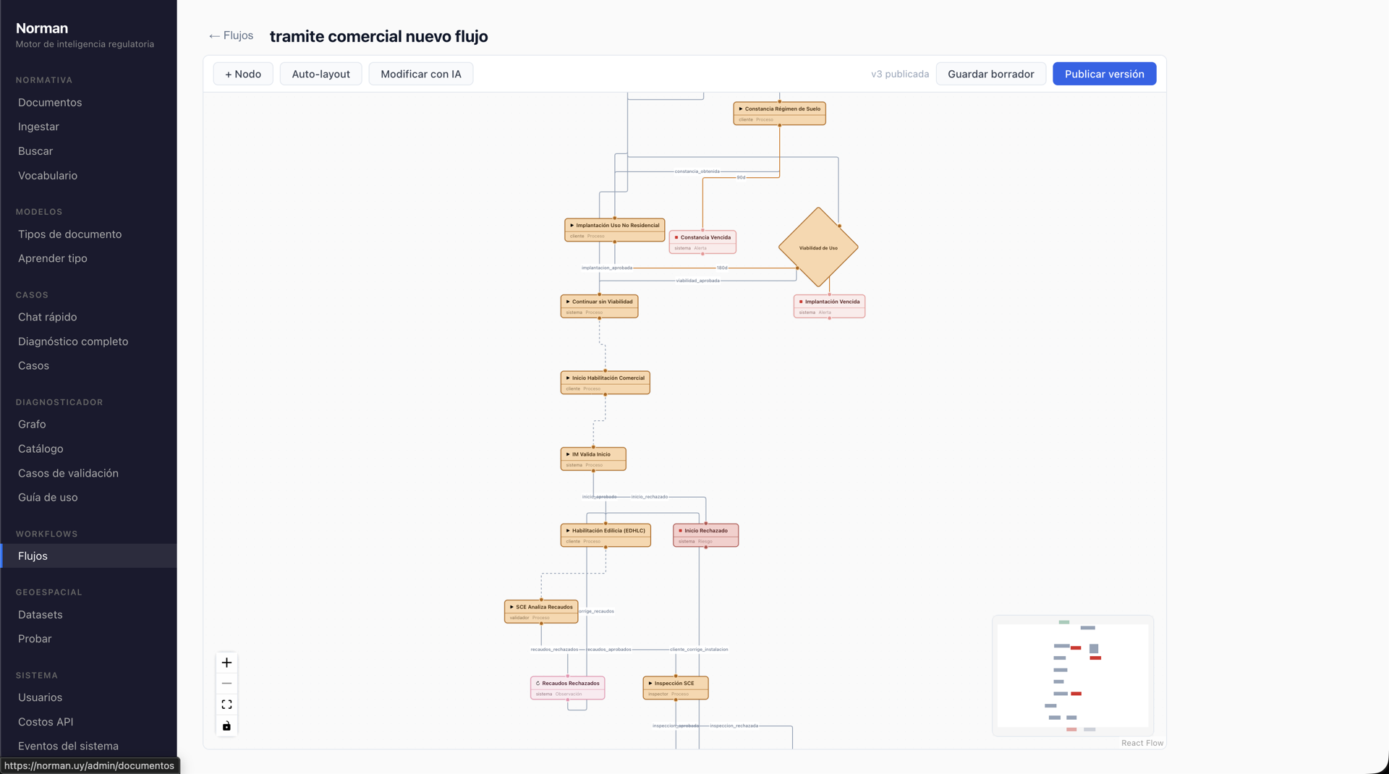The width and height of the screenshot is (1389, 774).
Task: Click inicio_rechazado edge label
Action: (x=649, y=497)
